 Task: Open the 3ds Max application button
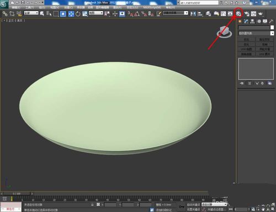click(x=4, y=4)
